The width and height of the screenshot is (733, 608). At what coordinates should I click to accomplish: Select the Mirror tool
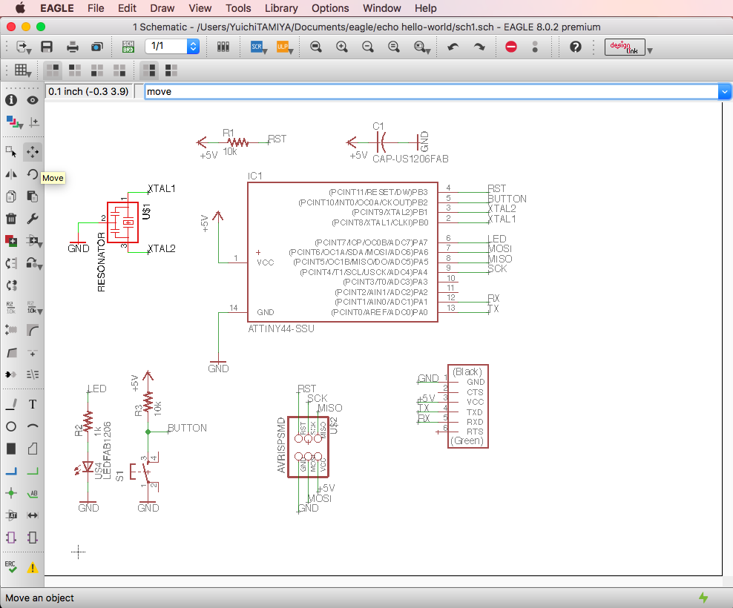tap(11, 174)
